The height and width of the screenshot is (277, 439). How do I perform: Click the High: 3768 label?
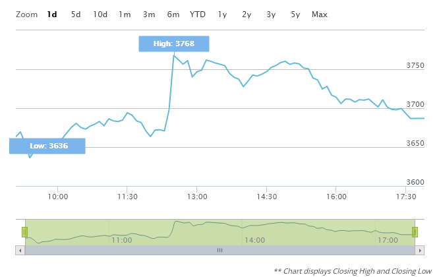(174, 44)
